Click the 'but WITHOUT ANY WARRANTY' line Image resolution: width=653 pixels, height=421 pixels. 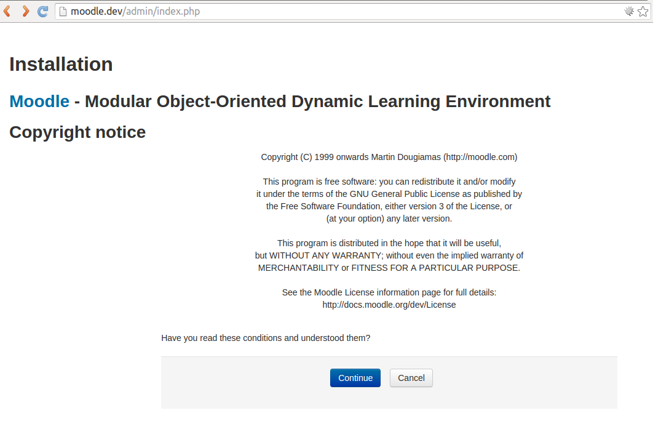coord(389,255)
